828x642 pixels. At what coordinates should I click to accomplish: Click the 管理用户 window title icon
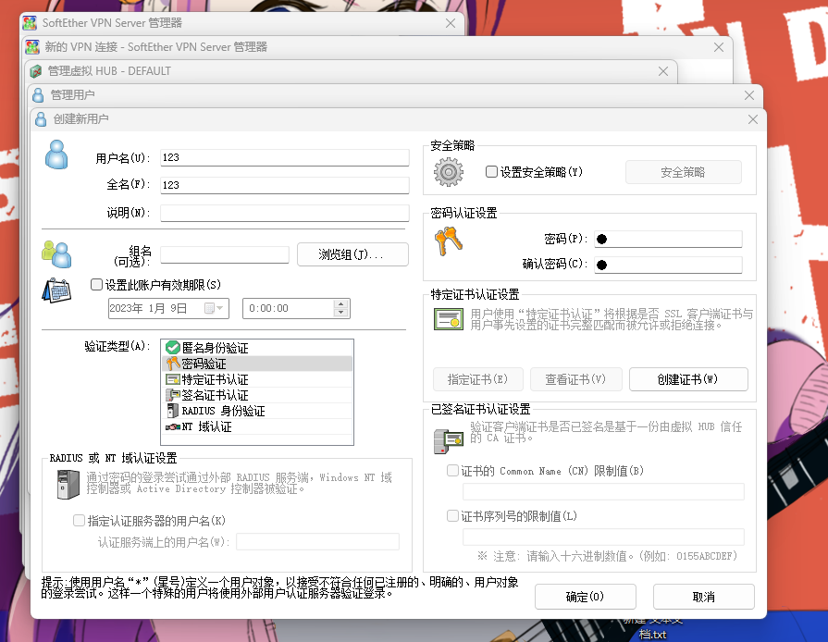tap(38, 95)
